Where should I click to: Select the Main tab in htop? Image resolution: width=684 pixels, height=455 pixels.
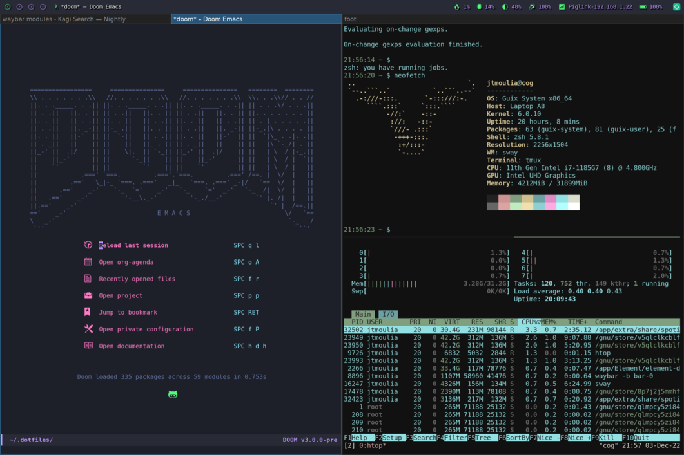point(363,314)
